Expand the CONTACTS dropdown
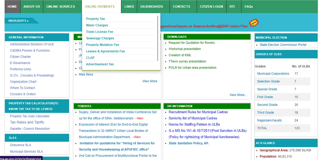The height and width of the screenshot is (160, 324). tap(181, 7)
